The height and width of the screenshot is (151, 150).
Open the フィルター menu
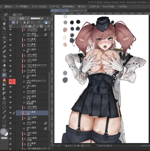pos(94,7)
